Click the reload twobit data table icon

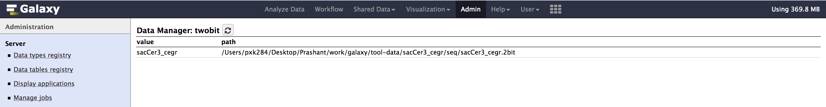click(x=228, y=30)
